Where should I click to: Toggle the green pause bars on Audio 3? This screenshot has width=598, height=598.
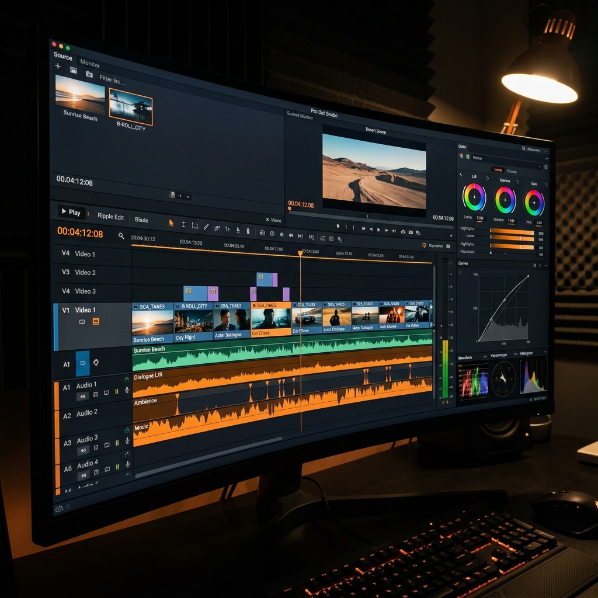coord(117,443)
